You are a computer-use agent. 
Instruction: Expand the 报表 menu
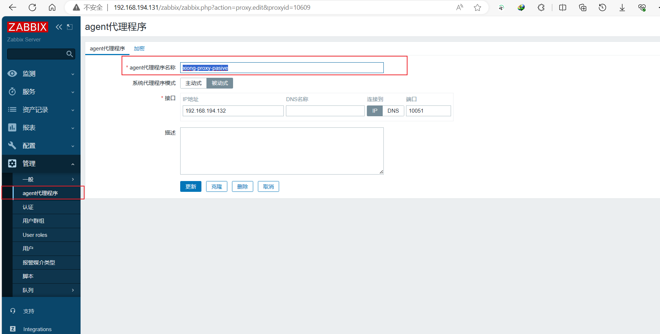pos(41,128)
